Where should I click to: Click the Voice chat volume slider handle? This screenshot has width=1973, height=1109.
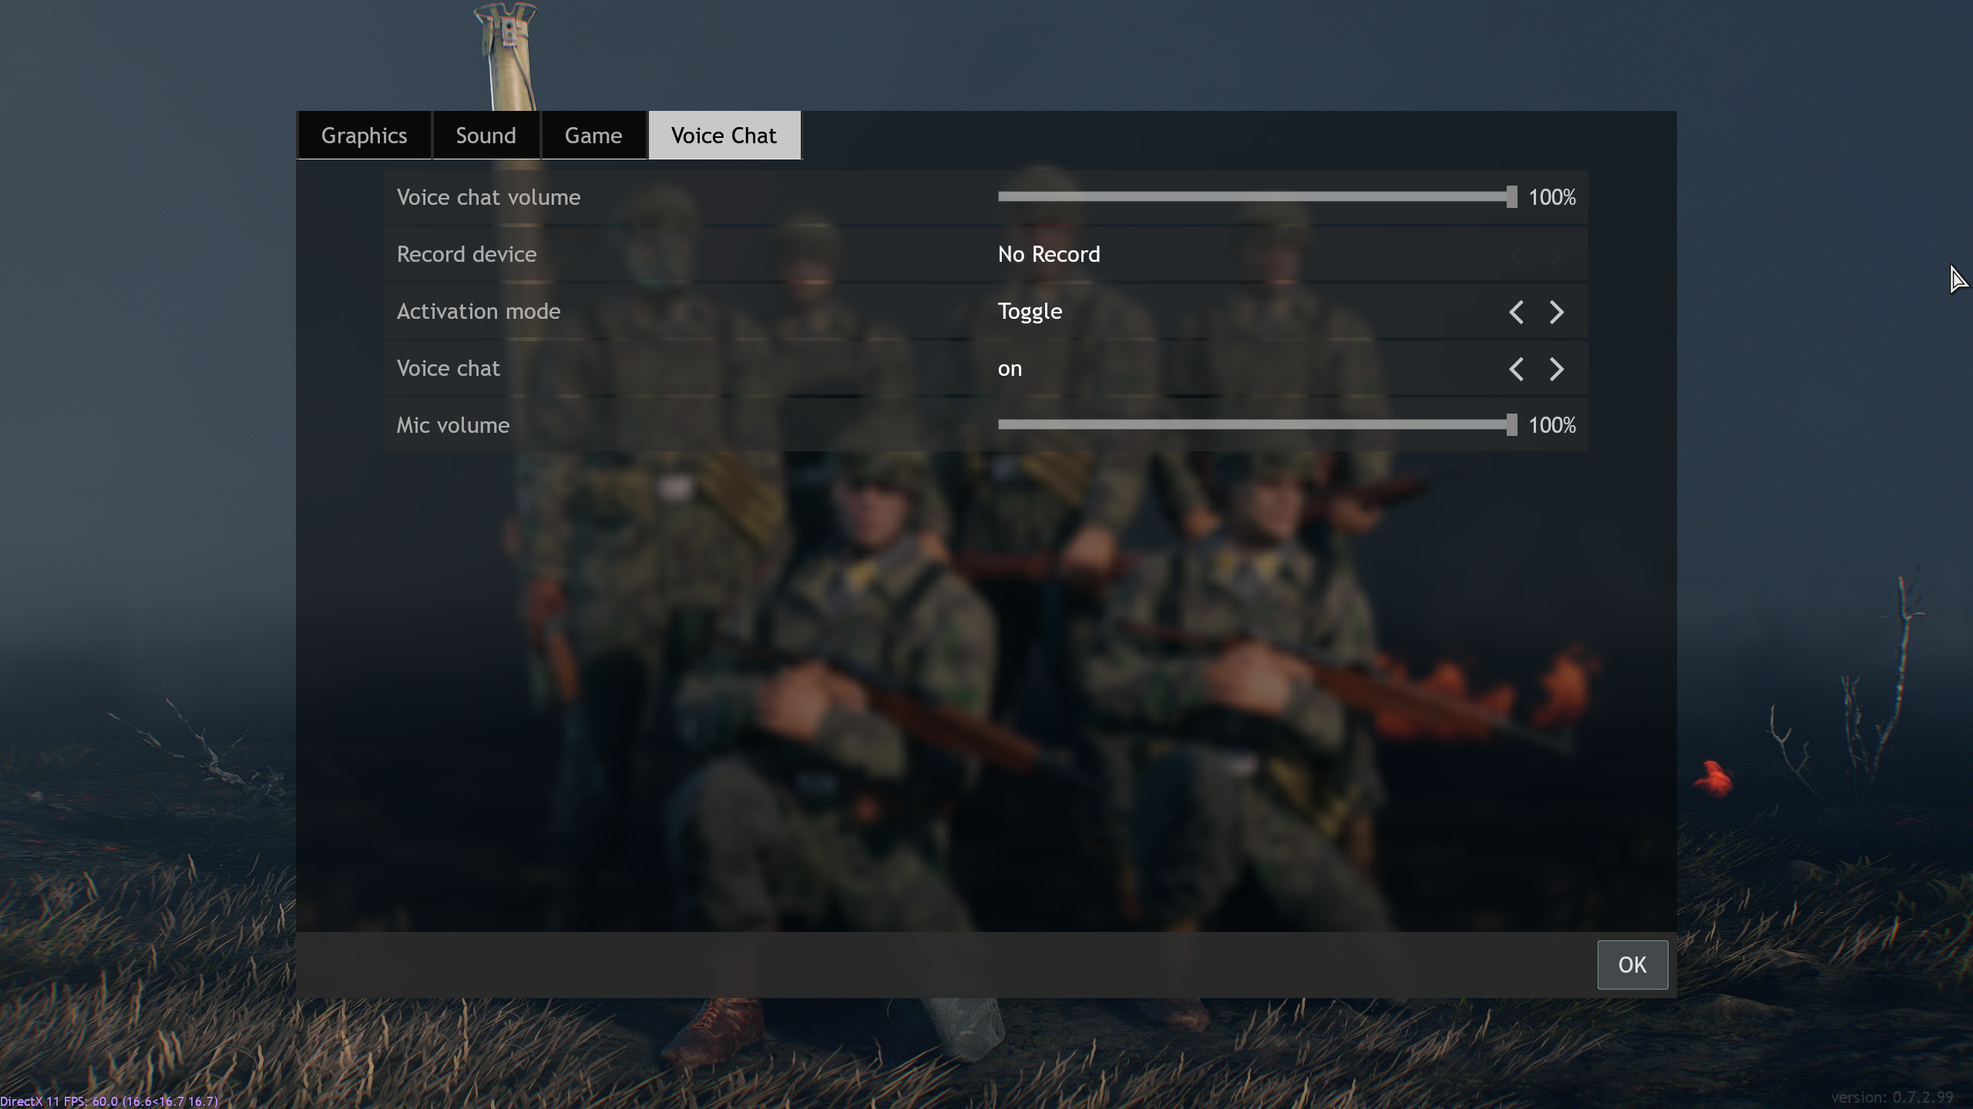tap(1511, 197)
